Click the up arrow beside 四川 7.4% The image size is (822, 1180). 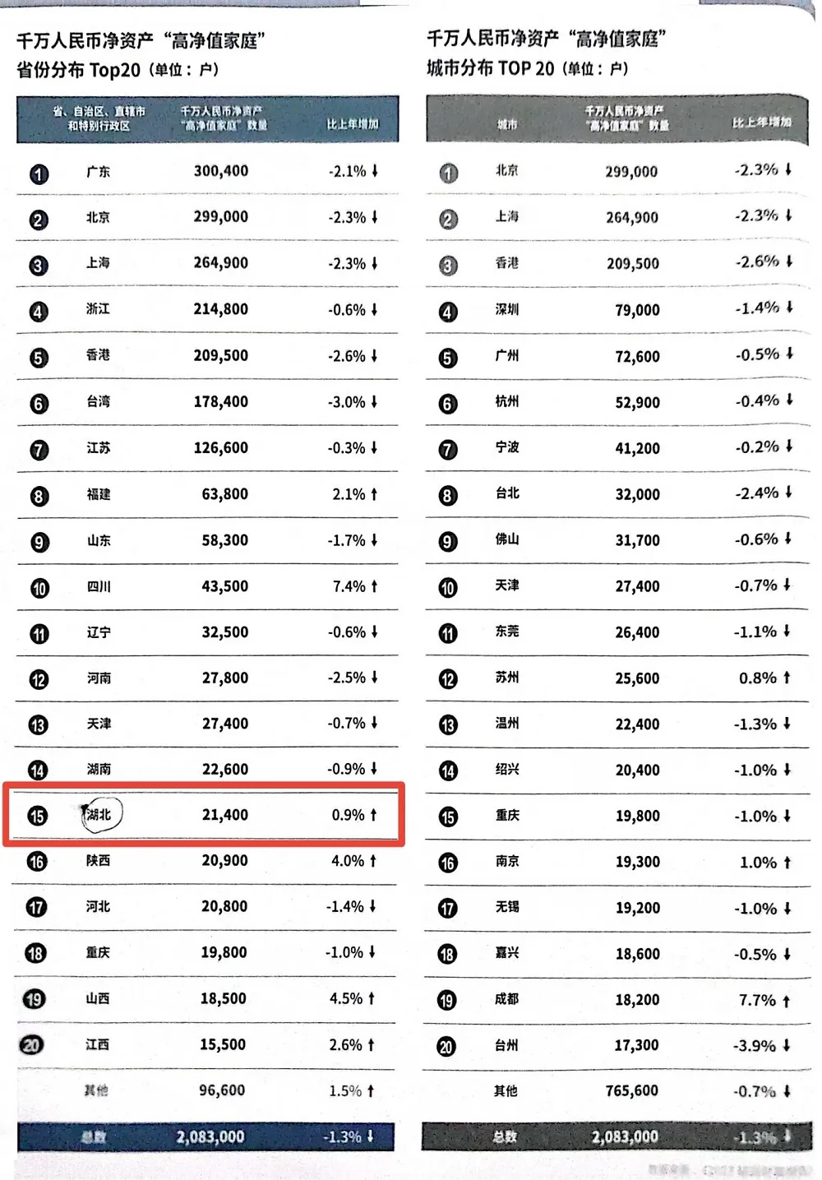[374, 586]
